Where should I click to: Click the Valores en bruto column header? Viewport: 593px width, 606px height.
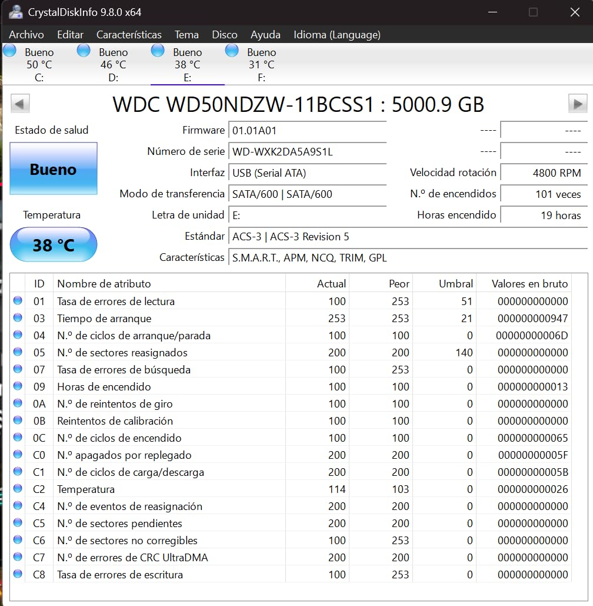point(524,284)
